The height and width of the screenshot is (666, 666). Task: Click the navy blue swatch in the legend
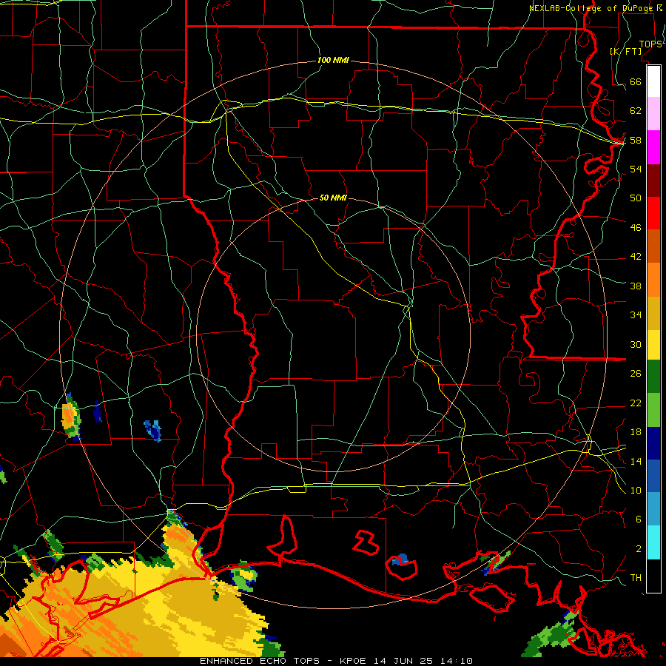point(653,443)
